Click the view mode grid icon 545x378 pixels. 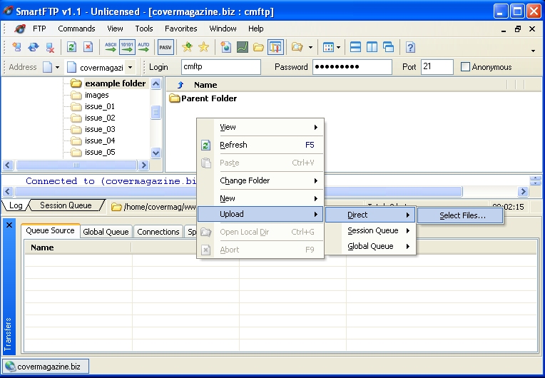coord(328,47)
